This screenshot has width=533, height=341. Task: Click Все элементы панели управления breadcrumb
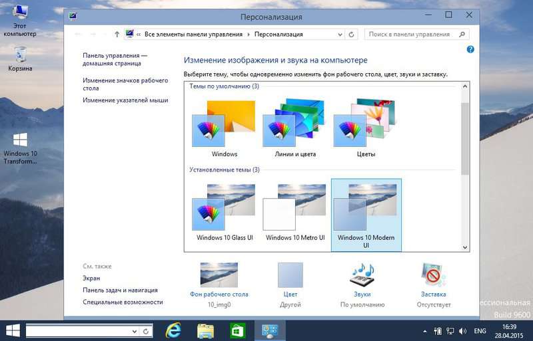point(193,35)
